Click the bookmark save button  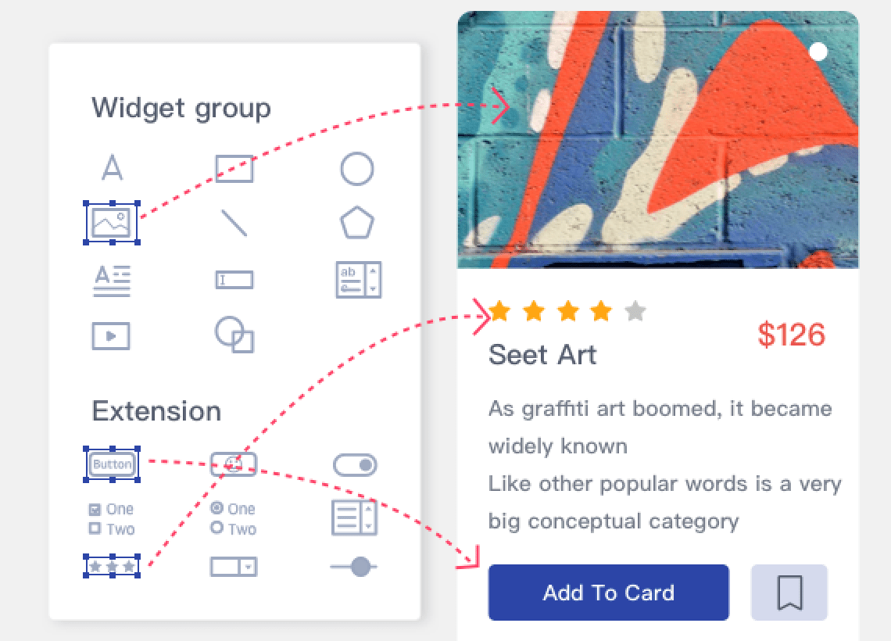pos(789,593)
